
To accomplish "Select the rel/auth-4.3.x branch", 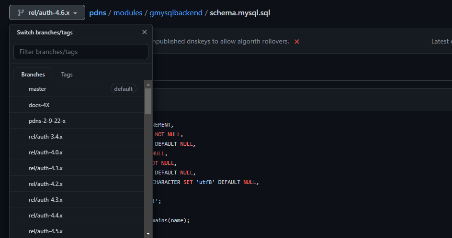I will point(77,200).
